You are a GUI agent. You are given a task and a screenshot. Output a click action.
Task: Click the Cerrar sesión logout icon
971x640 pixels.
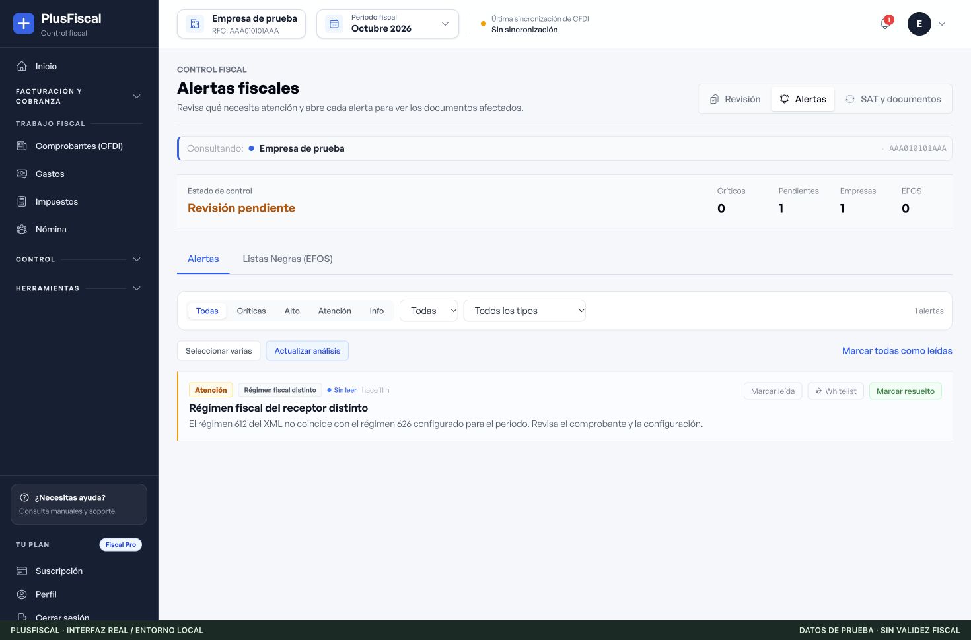(x=22, y=618)
